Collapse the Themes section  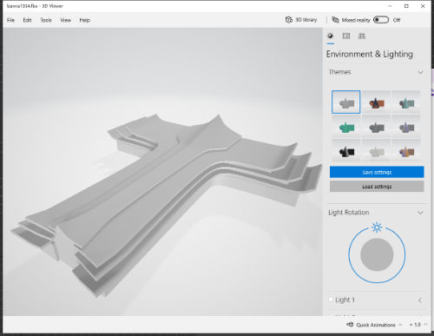[420, 72]
